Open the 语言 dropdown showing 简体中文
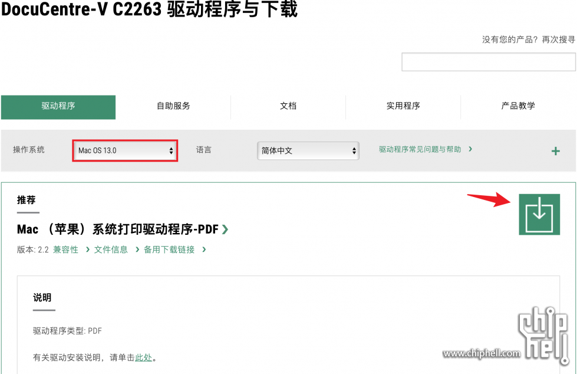Viewport: 577px width, 374px height. coord(308,150)
